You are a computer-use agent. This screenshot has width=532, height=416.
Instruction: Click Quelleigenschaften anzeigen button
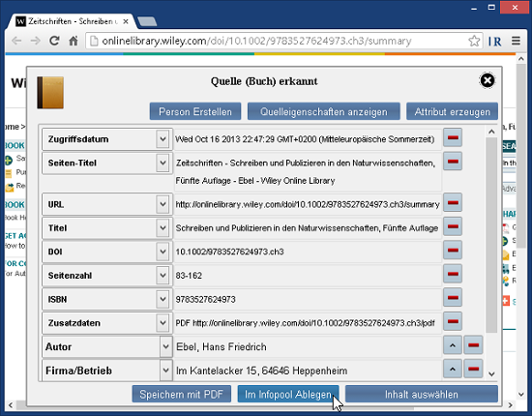[x=324, y=111]
